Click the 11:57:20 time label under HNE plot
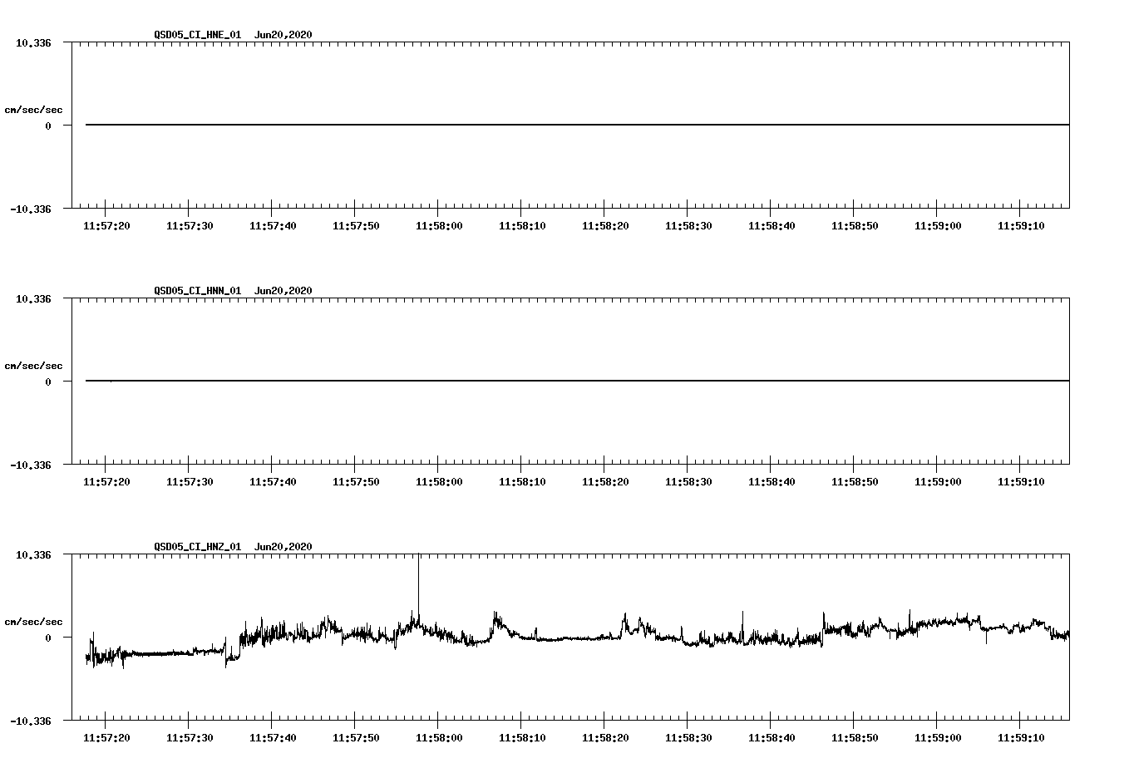This screenshot has width=1129, height=768. pos(106,226)
